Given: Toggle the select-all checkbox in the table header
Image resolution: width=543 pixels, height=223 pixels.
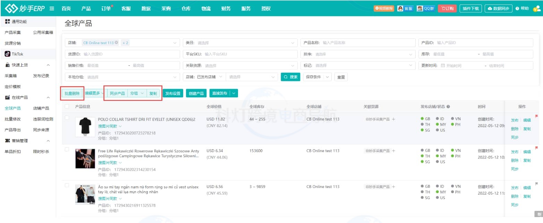Looking at the screenshot, I should click(67, 106).
